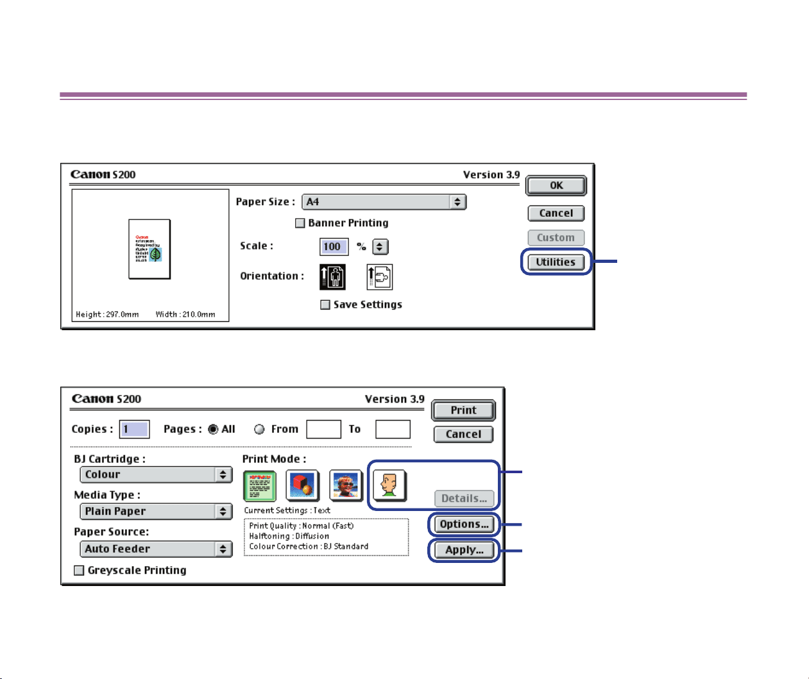
Task: Tick the Save Settings checkbox
Action: click(x=325, y=305)
